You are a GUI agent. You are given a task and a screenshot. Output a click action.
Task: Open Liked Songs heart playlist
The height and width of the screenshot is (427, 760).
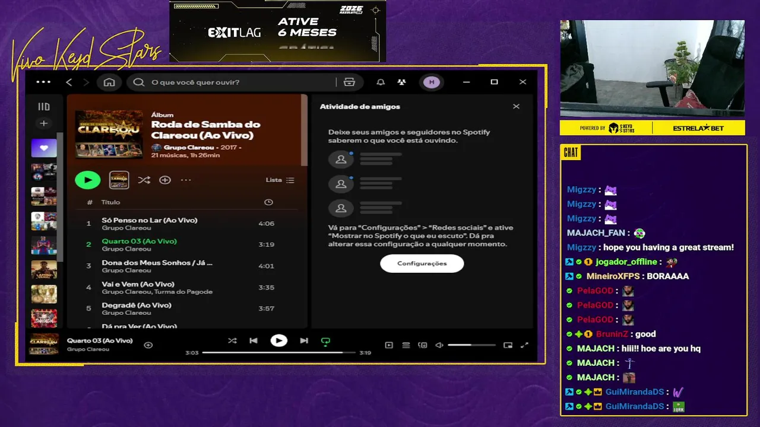click(x=44, y=148)
